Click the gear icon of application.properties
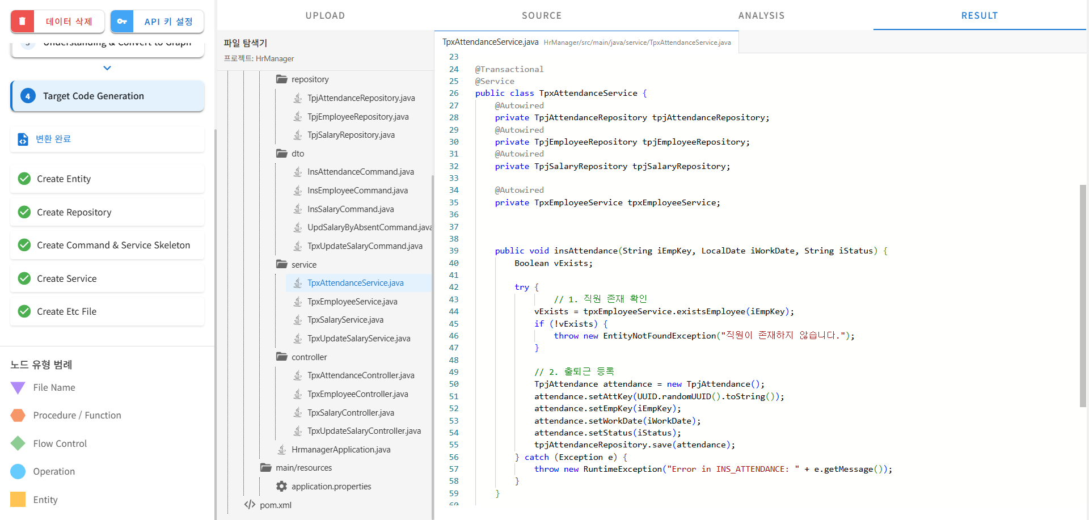The width and height of the screenshot is (1089, 520). (x=281, y=487)
